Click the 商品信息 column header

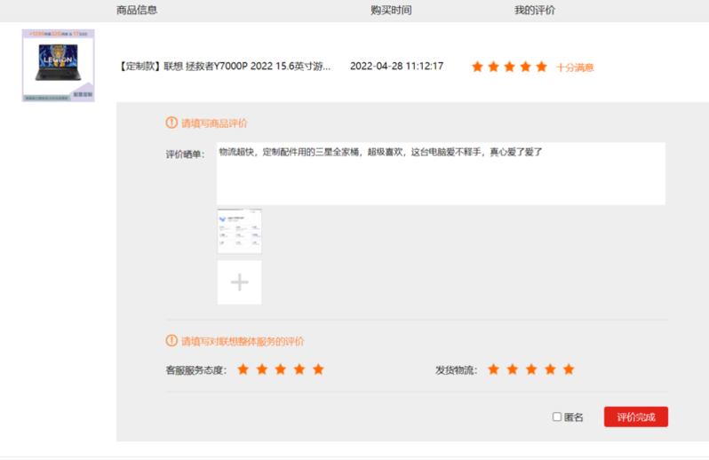pyautogui.click(x=138, y=10)
